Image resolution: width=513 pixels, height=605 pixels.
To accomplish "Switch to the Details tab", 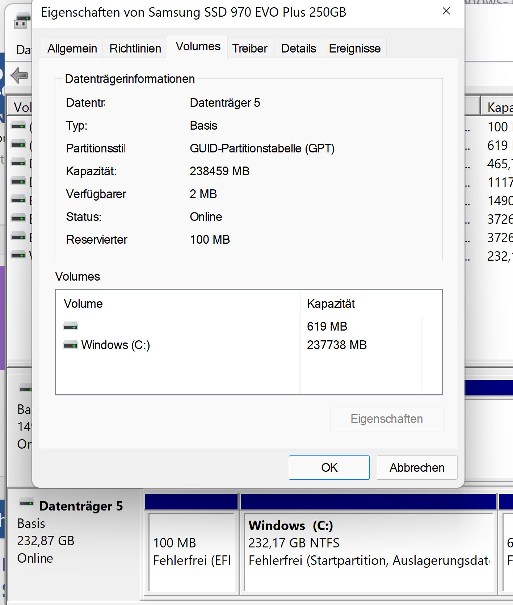I will (x=298, y=48).
